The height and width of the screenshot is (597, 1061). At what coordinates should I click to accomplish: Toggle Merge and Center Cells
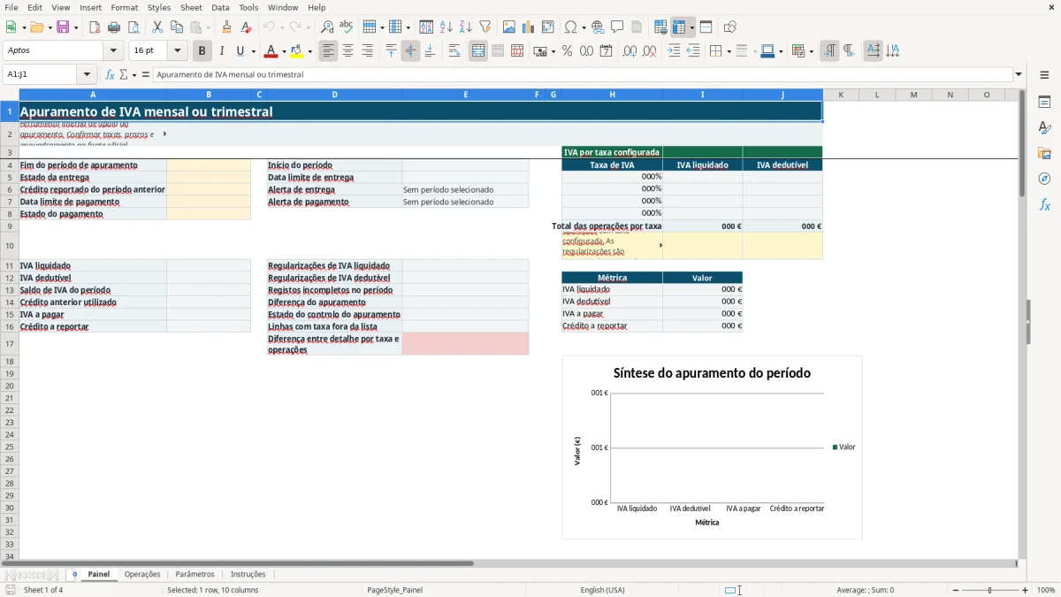pyautogui.click(x=478, y=51)
